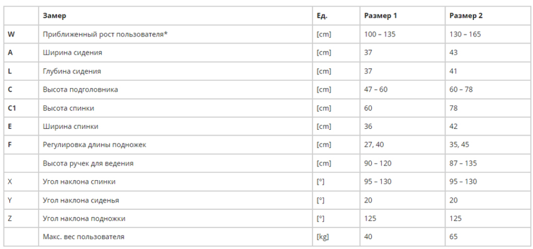Select the 'Глубина сидения' text
533x249 pixels.
coord(72,71)
